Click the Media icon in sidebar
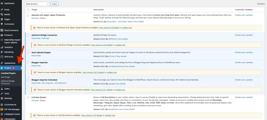The image size is (267, 120). pos(2,15)
